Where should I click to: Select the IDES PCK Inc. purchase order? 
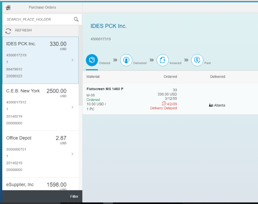40,60
